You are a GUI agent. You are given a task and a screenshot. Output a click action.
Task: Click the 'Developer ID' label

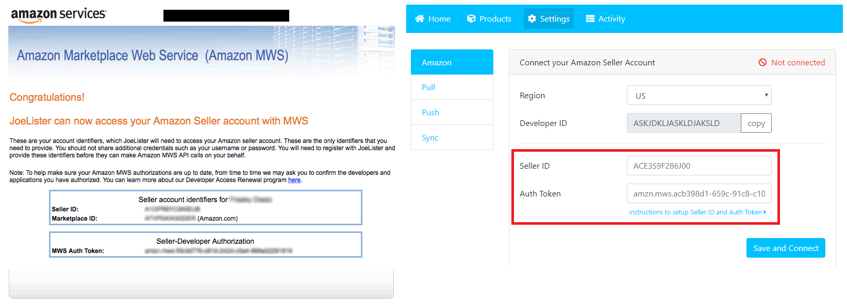click(543, 123)
